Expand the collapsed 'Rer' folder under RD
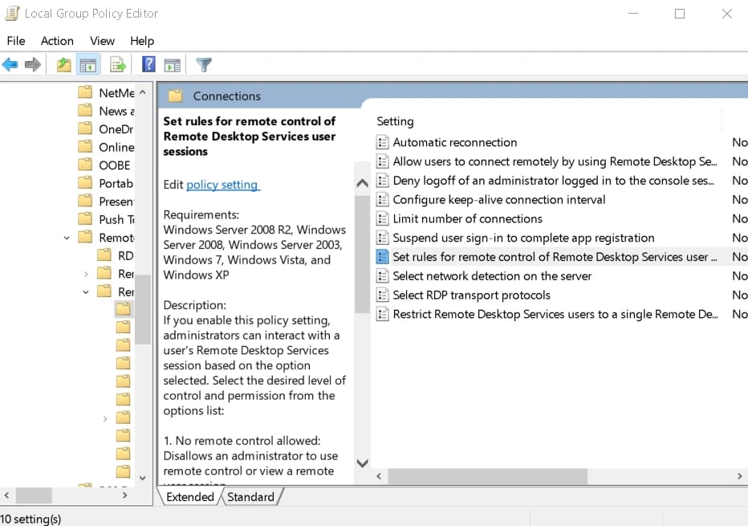Screen dimensions: 748x526 (86, 274)
